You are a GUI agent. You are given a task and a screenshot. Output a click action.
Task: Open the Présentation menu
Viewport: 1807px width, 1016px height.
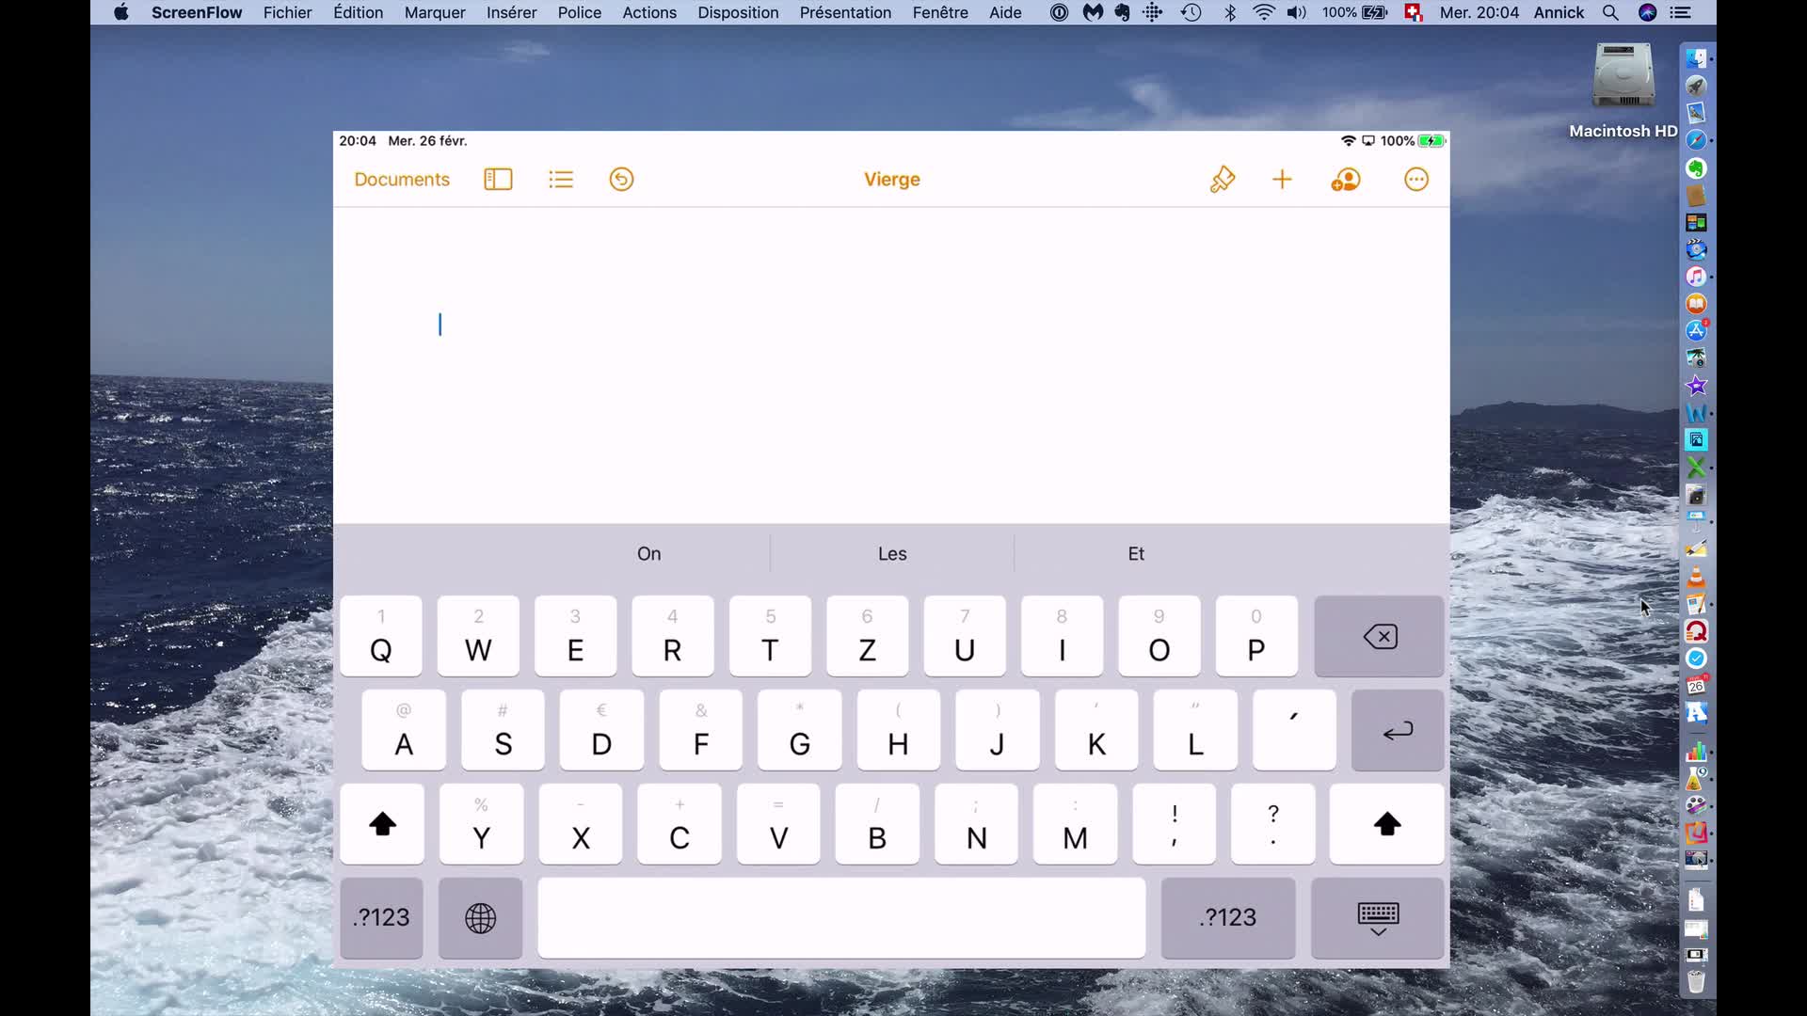(844, 12)
